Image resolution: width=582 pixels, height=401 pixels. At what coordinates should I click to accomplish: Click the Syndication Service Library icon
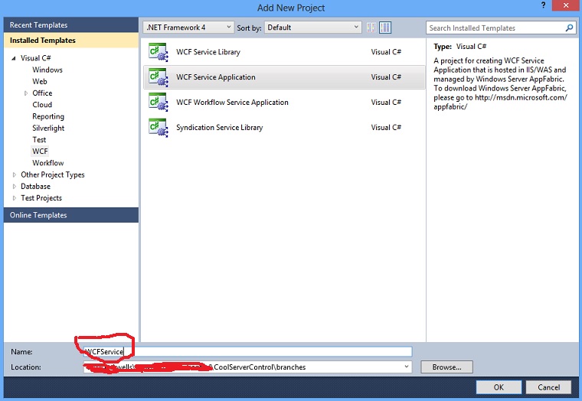click(x=158, y=128)
